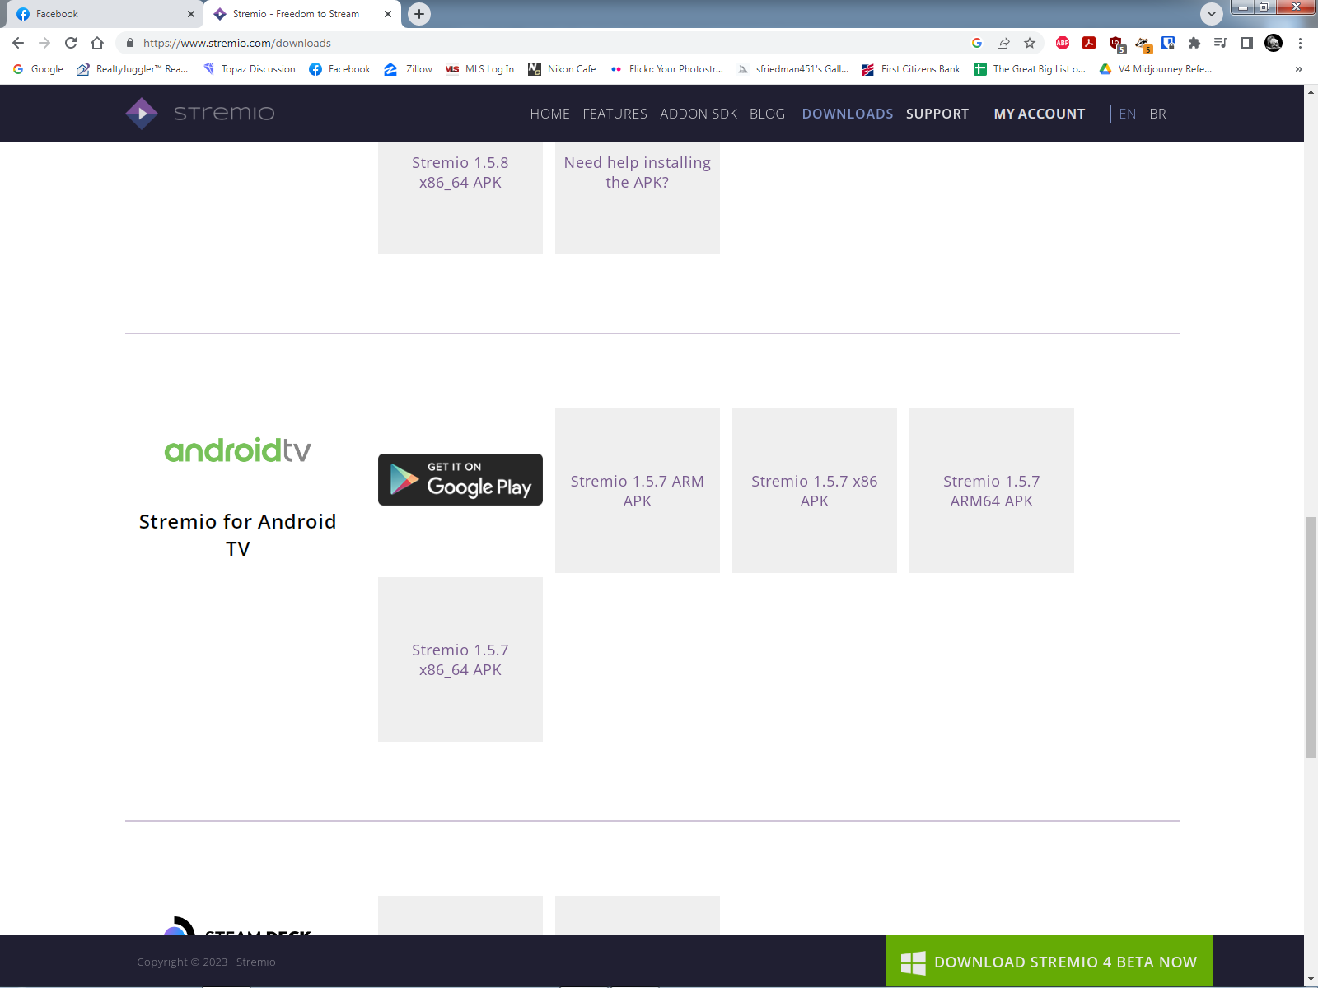Image resolution: width=1318 pixels, height=988 pixels.
Task: Open the share this page icon
Action: [1003, 43]
